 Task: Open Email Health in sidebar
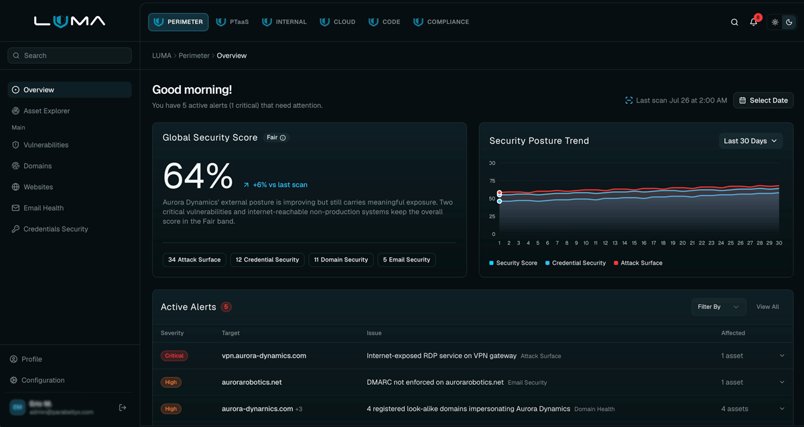(x=70, y=208)
